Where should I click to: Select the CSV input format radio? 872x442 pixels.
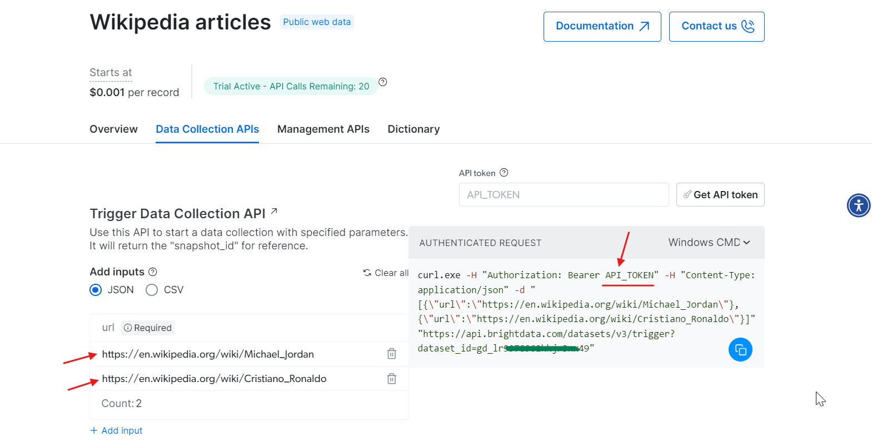coord(152,290)
